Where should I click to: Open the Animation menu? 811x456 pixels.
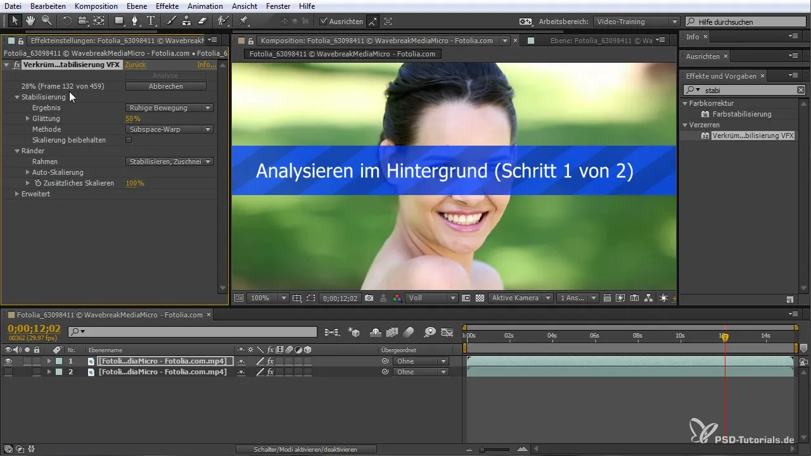(x=205, y=6)
